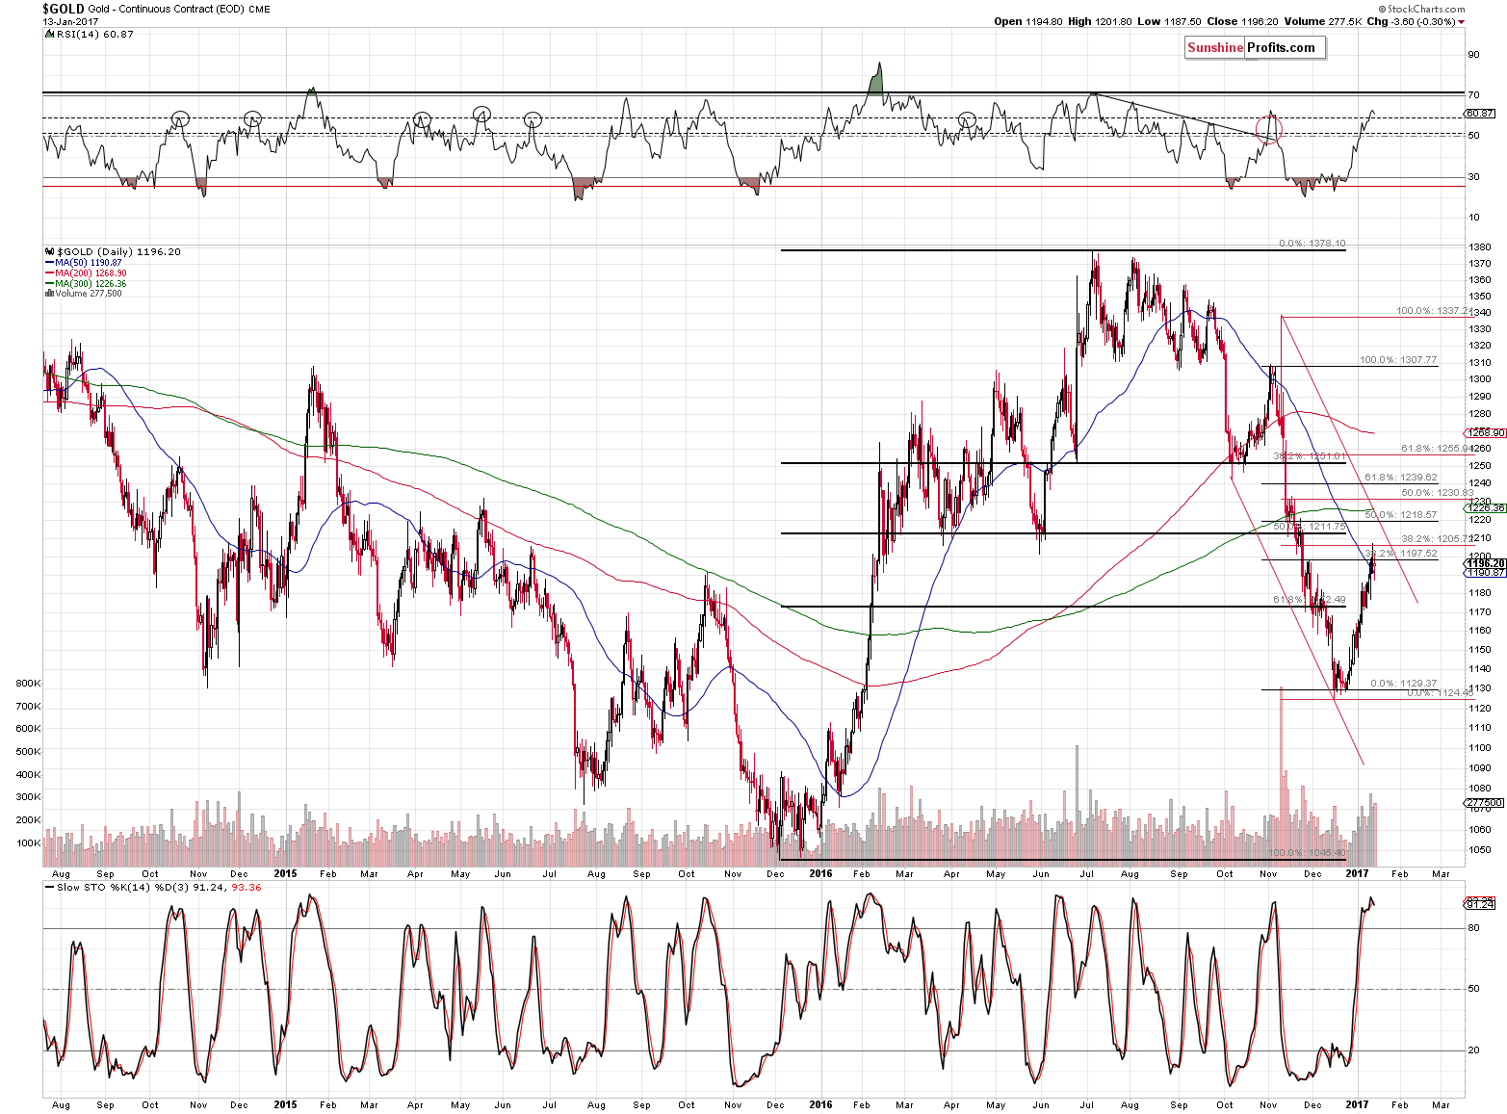
Task: Click the 800K volume scale label
Action: click(x=29, y=684)
